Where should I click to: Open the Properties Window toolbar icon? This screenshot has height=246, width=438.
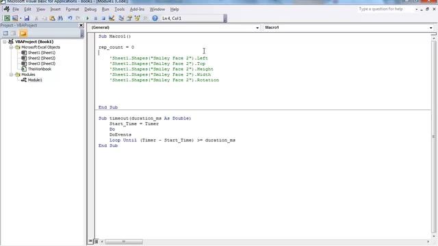click(129, 18)
